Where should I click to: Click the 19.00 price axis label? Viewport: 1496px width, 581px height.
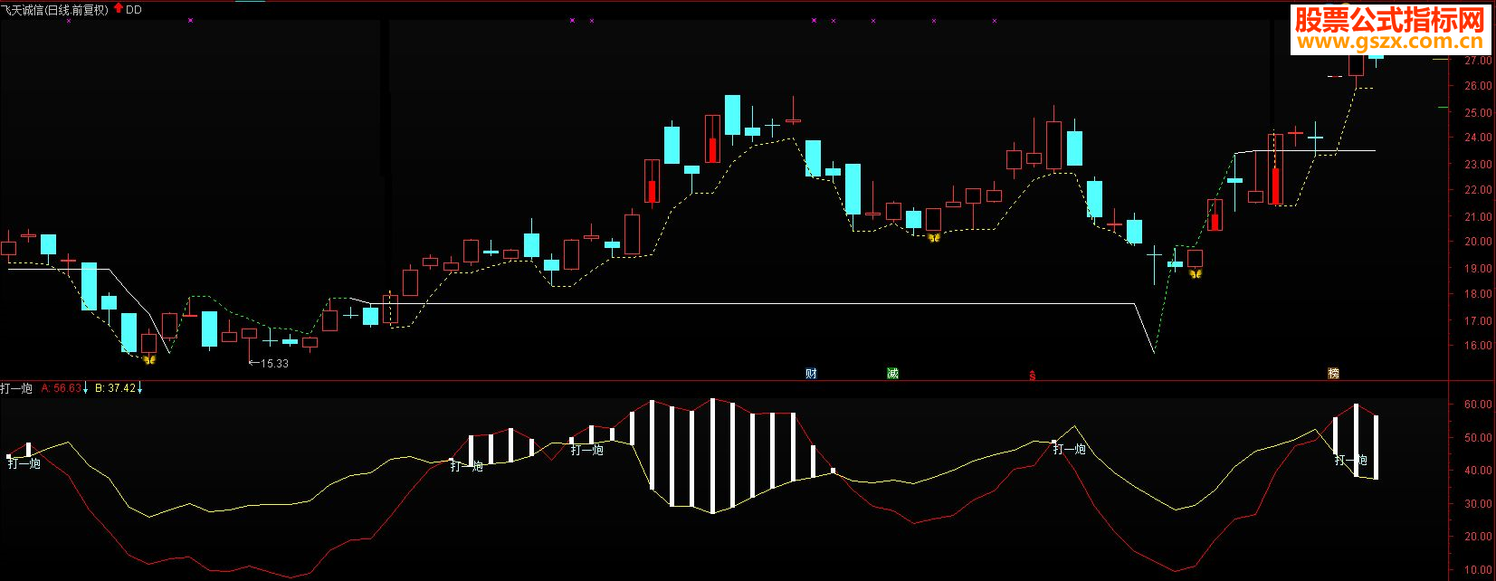(x=1478, y=269)
